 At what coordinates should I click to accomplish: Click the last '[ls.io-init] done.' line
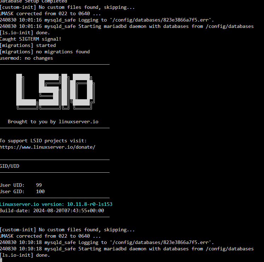(25, 255)
